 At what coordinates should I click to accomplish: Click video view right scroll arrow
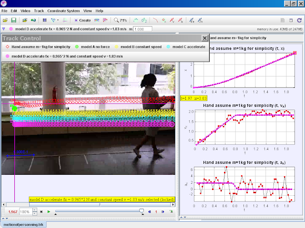tap(173, 205)
